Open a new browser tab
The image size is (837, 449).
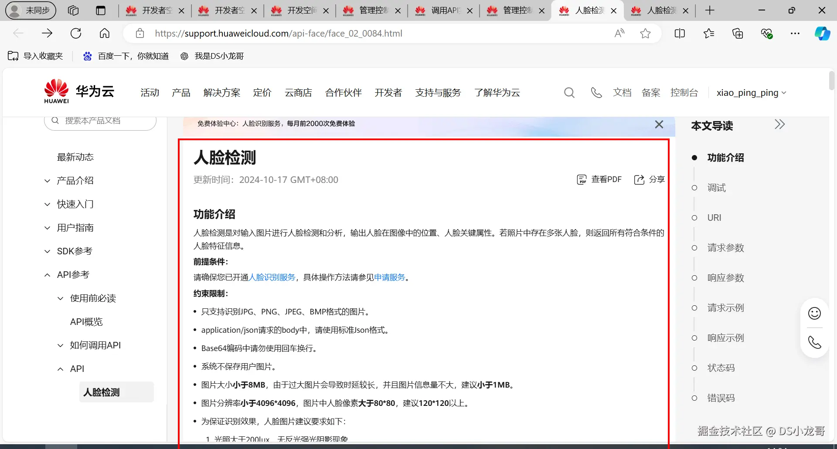tap(710, 10)
